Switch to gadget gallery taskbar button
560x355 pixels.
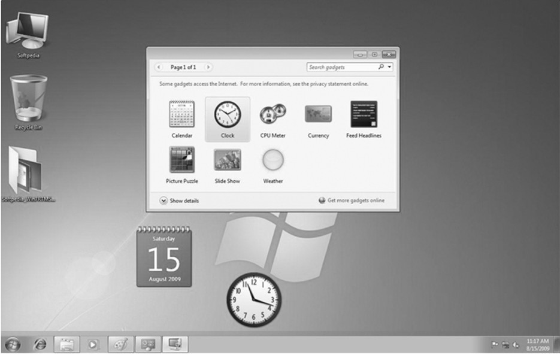point(175,345)
